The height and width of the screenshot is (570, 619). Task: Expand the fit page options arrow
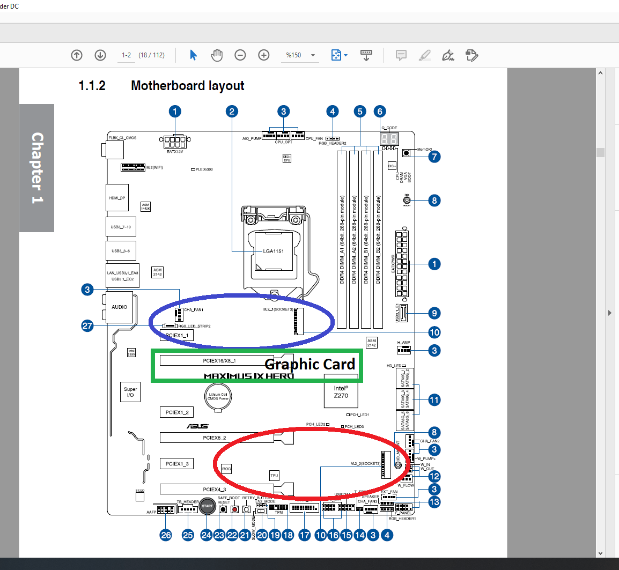coord(346,55)
